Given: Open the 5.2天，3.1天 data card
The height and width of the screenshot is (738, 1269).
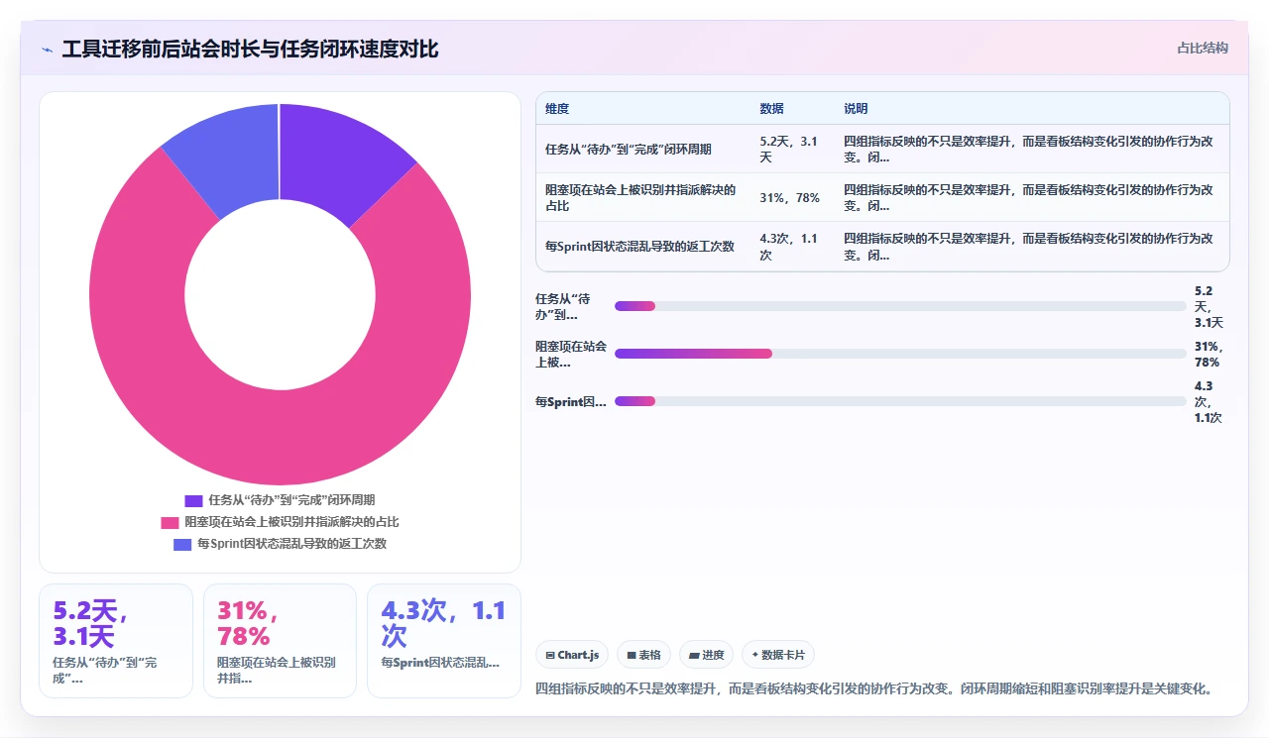Looking at the screenshot, I should pos(115,641).
